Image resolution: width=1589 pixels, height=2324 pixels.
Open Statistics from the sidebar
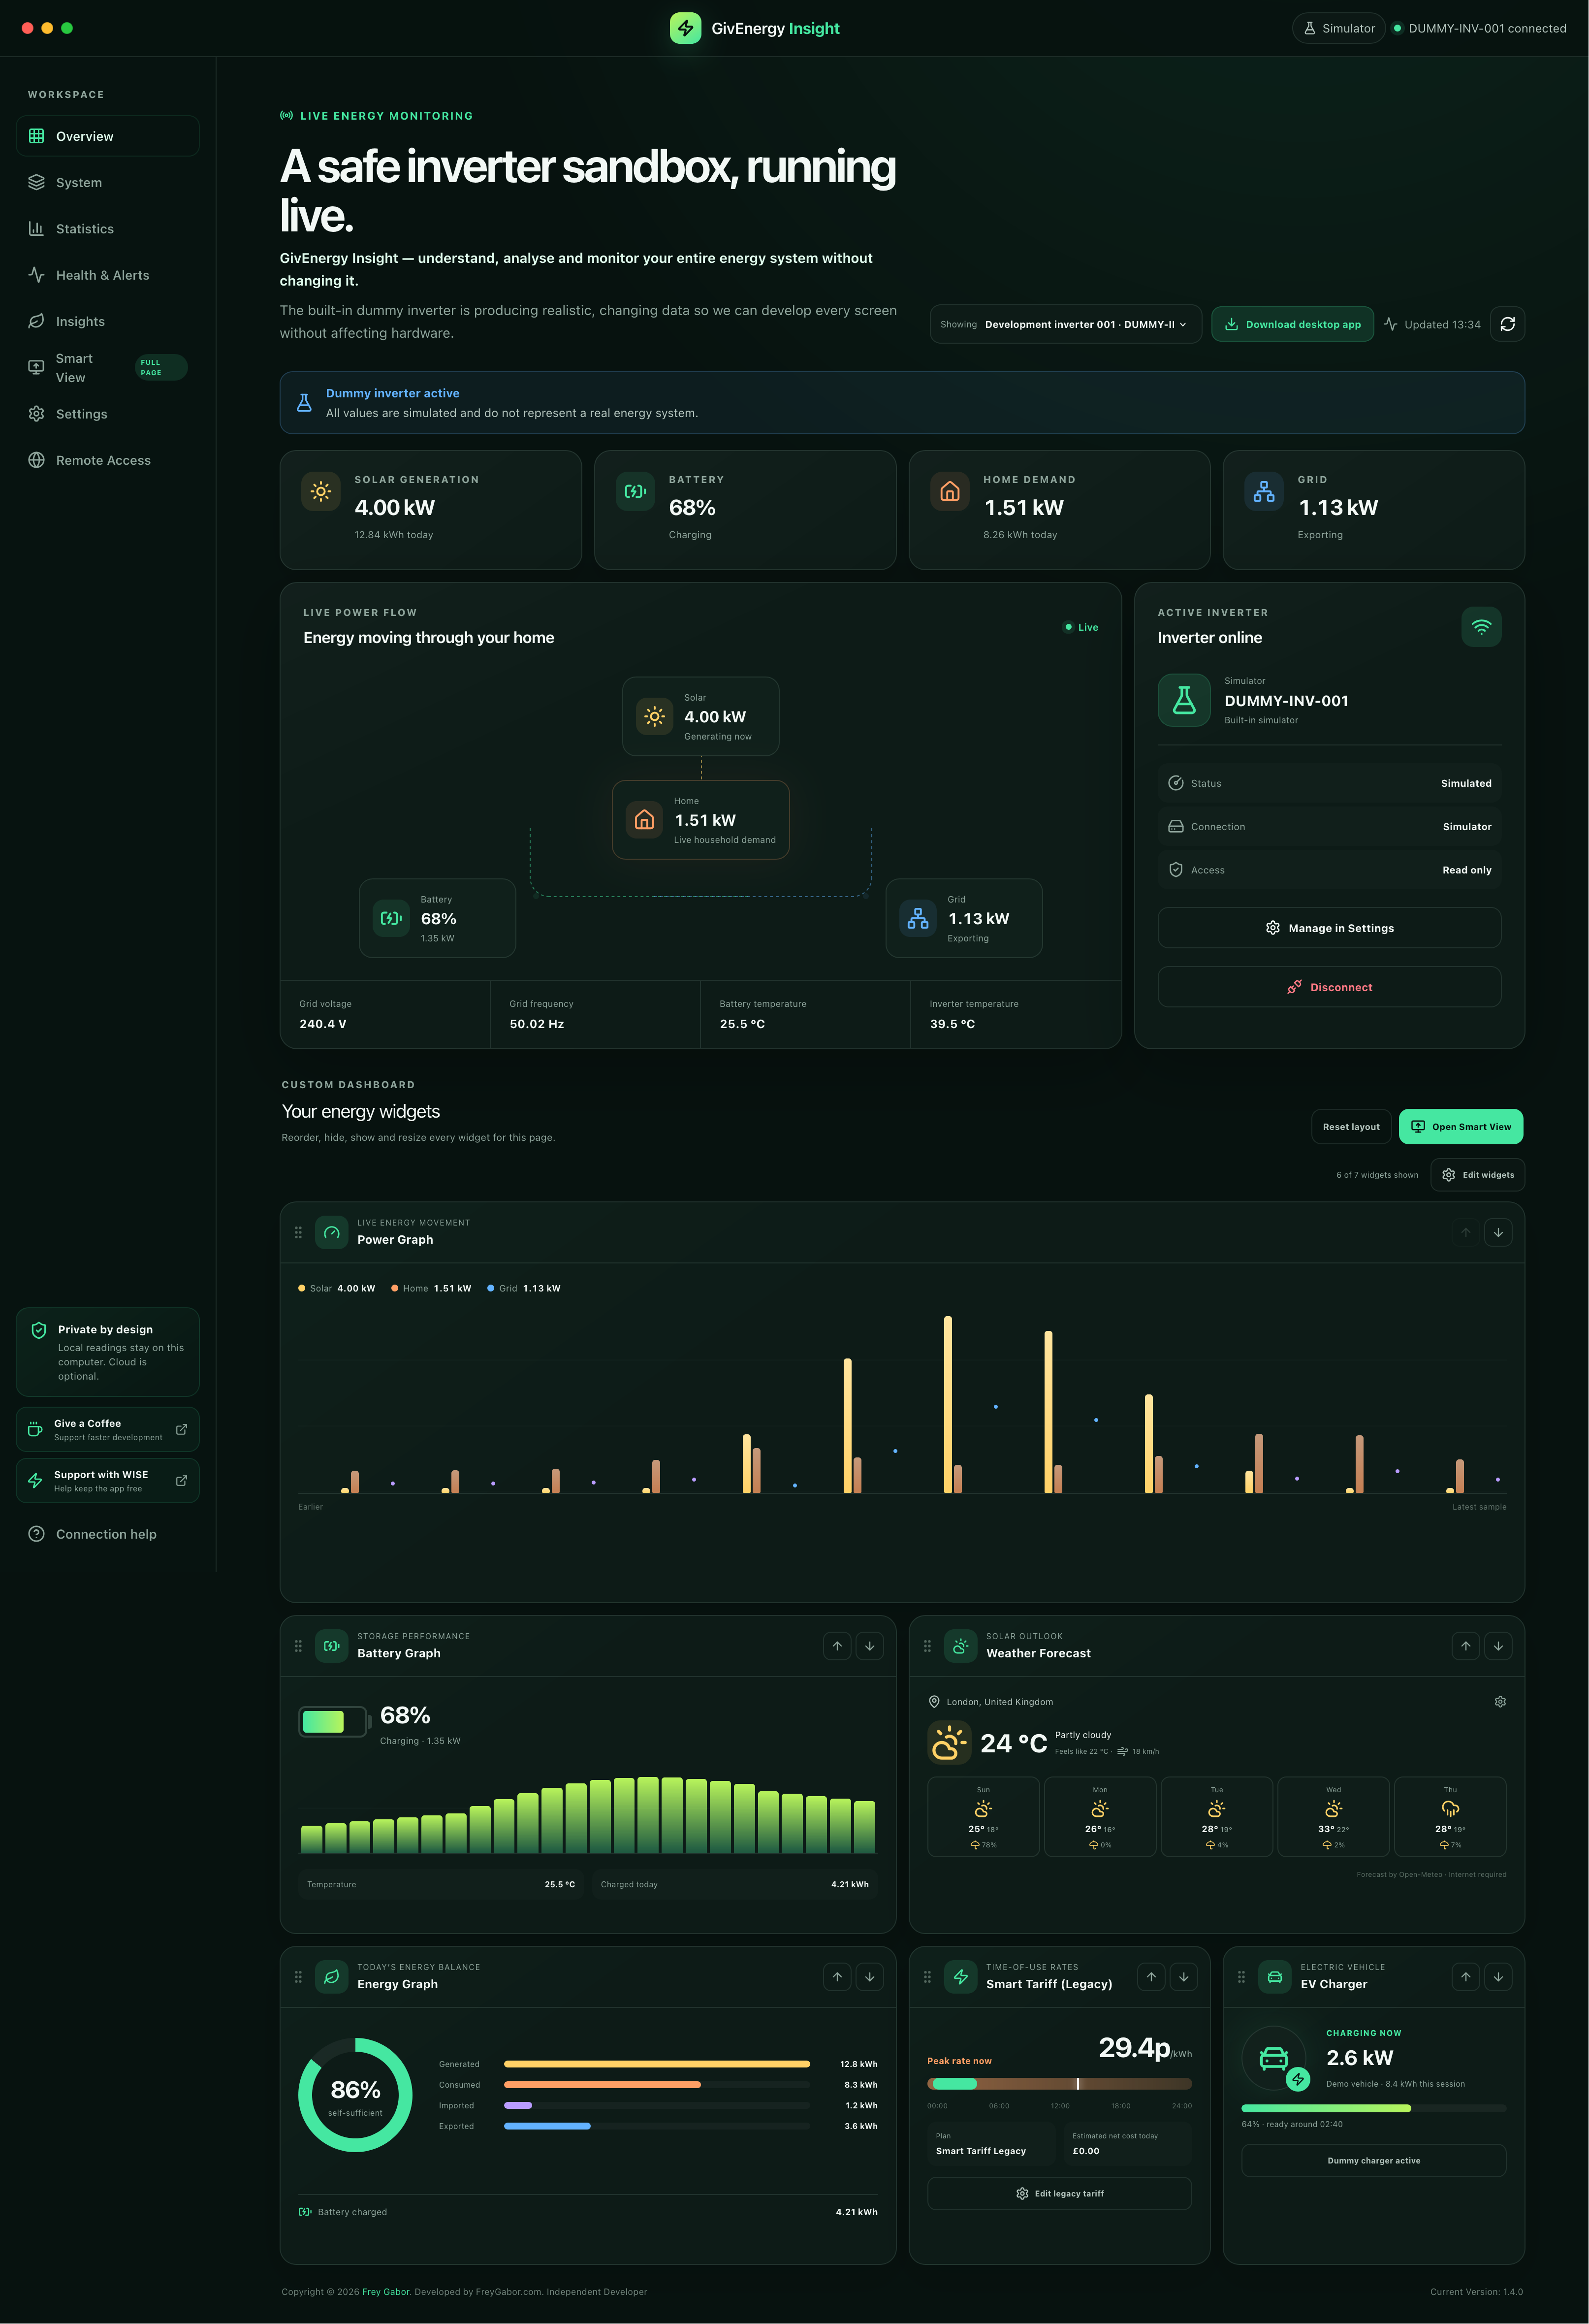(107, 229)
